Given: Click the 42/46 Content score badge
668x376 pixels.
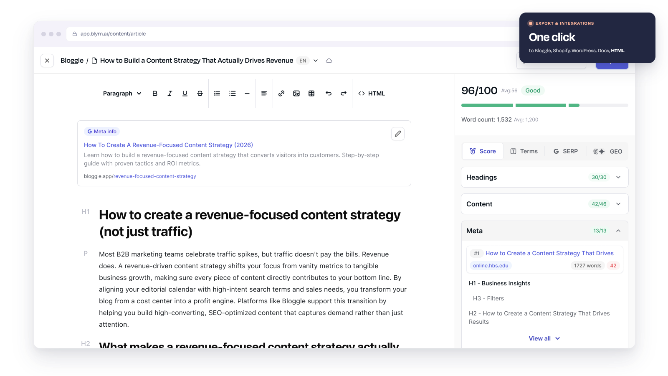Looking at the screenshot, I should [x=599, y=204].
